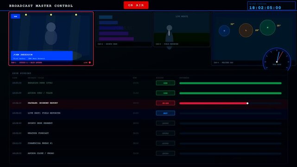The height and width of the screenshot is (167, 297).
Task: Click the empty progress bar for Field Reporter
Action: (230, 113)
